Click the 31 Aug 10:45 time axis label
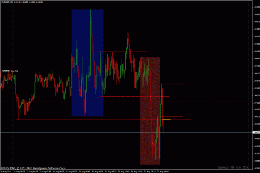Image resolution: width=260 pixels, height=173 pixels. pyautogui.click(x=124, y=171)
